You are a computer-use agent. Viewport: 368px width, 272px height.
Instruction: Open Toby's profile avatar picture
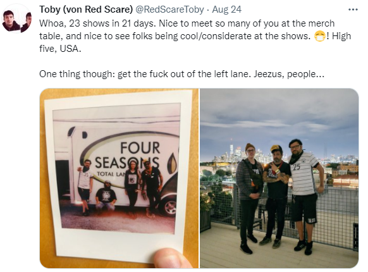[17, 19]
